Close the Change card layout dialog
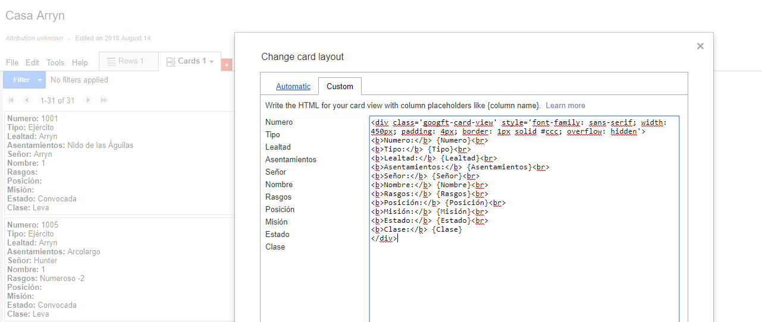This screenshot has height=322, width=762. pyautogui.click(x=700, y=46)
